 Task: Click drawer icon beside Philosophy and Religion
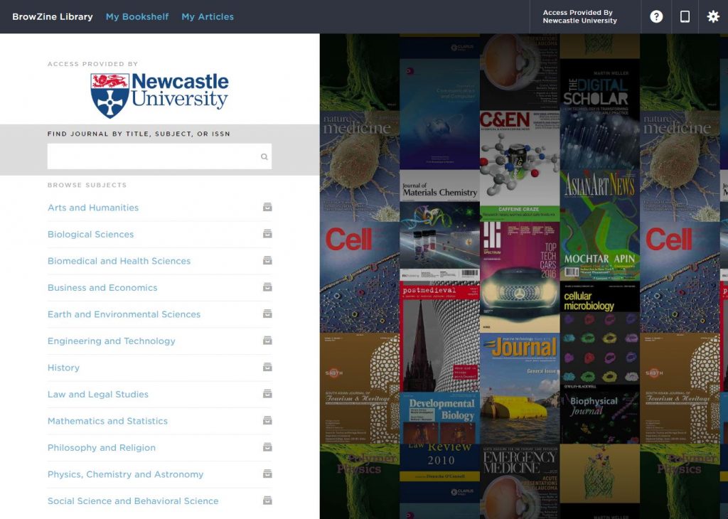(267, 447)
